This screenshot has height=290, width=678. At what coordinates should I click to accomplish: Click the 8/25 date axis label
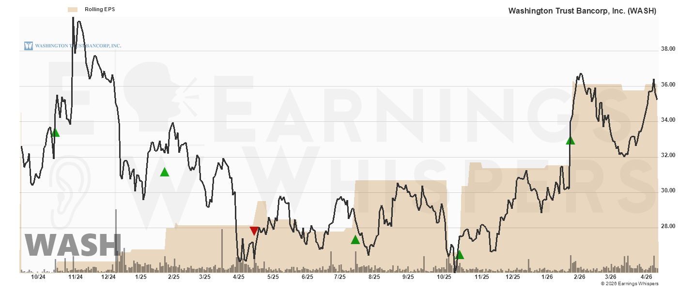(374, 277)
